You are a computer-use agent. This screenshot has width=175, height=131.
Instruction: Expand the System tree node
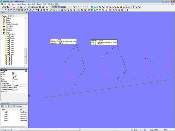[x=2, y=32]
